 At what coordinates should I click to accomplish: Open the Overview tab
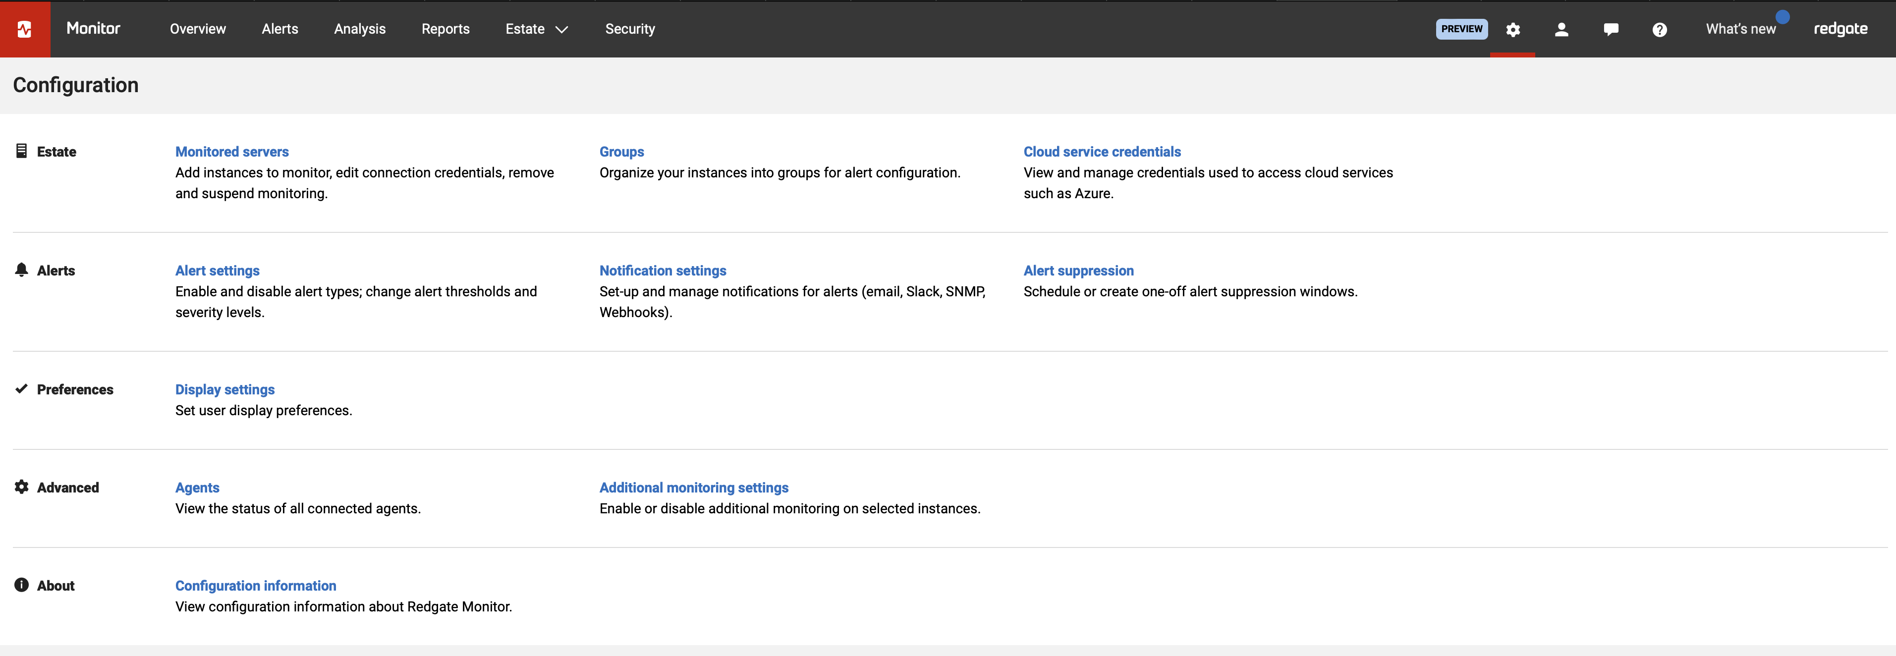tap(197, 29)
